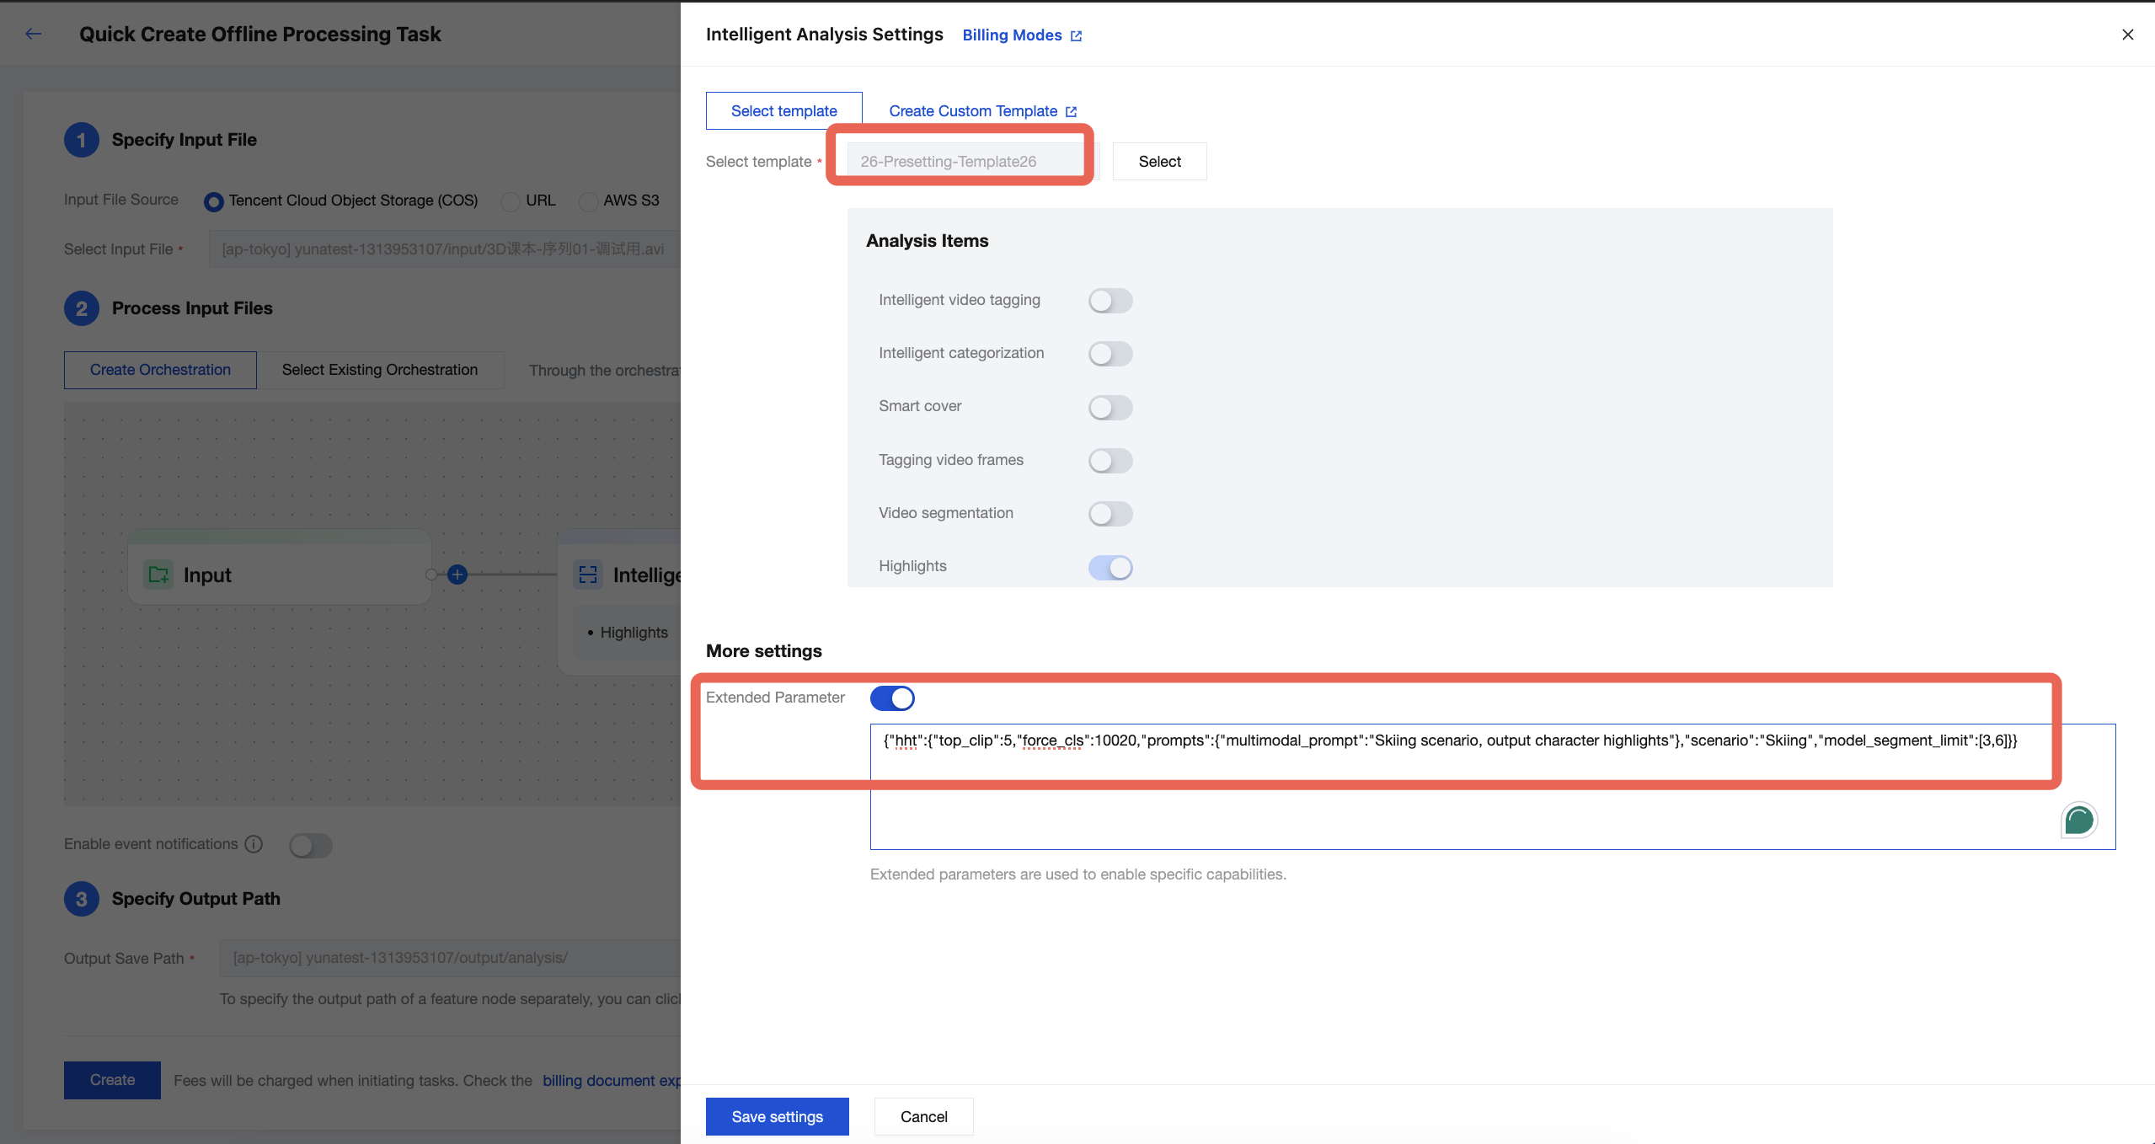Click Create Custom Template external icon

(x=1071, y=112)
